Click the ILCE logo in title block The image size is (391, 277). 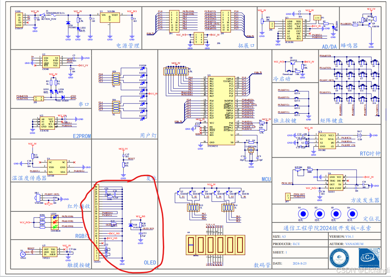pos(369,258)
